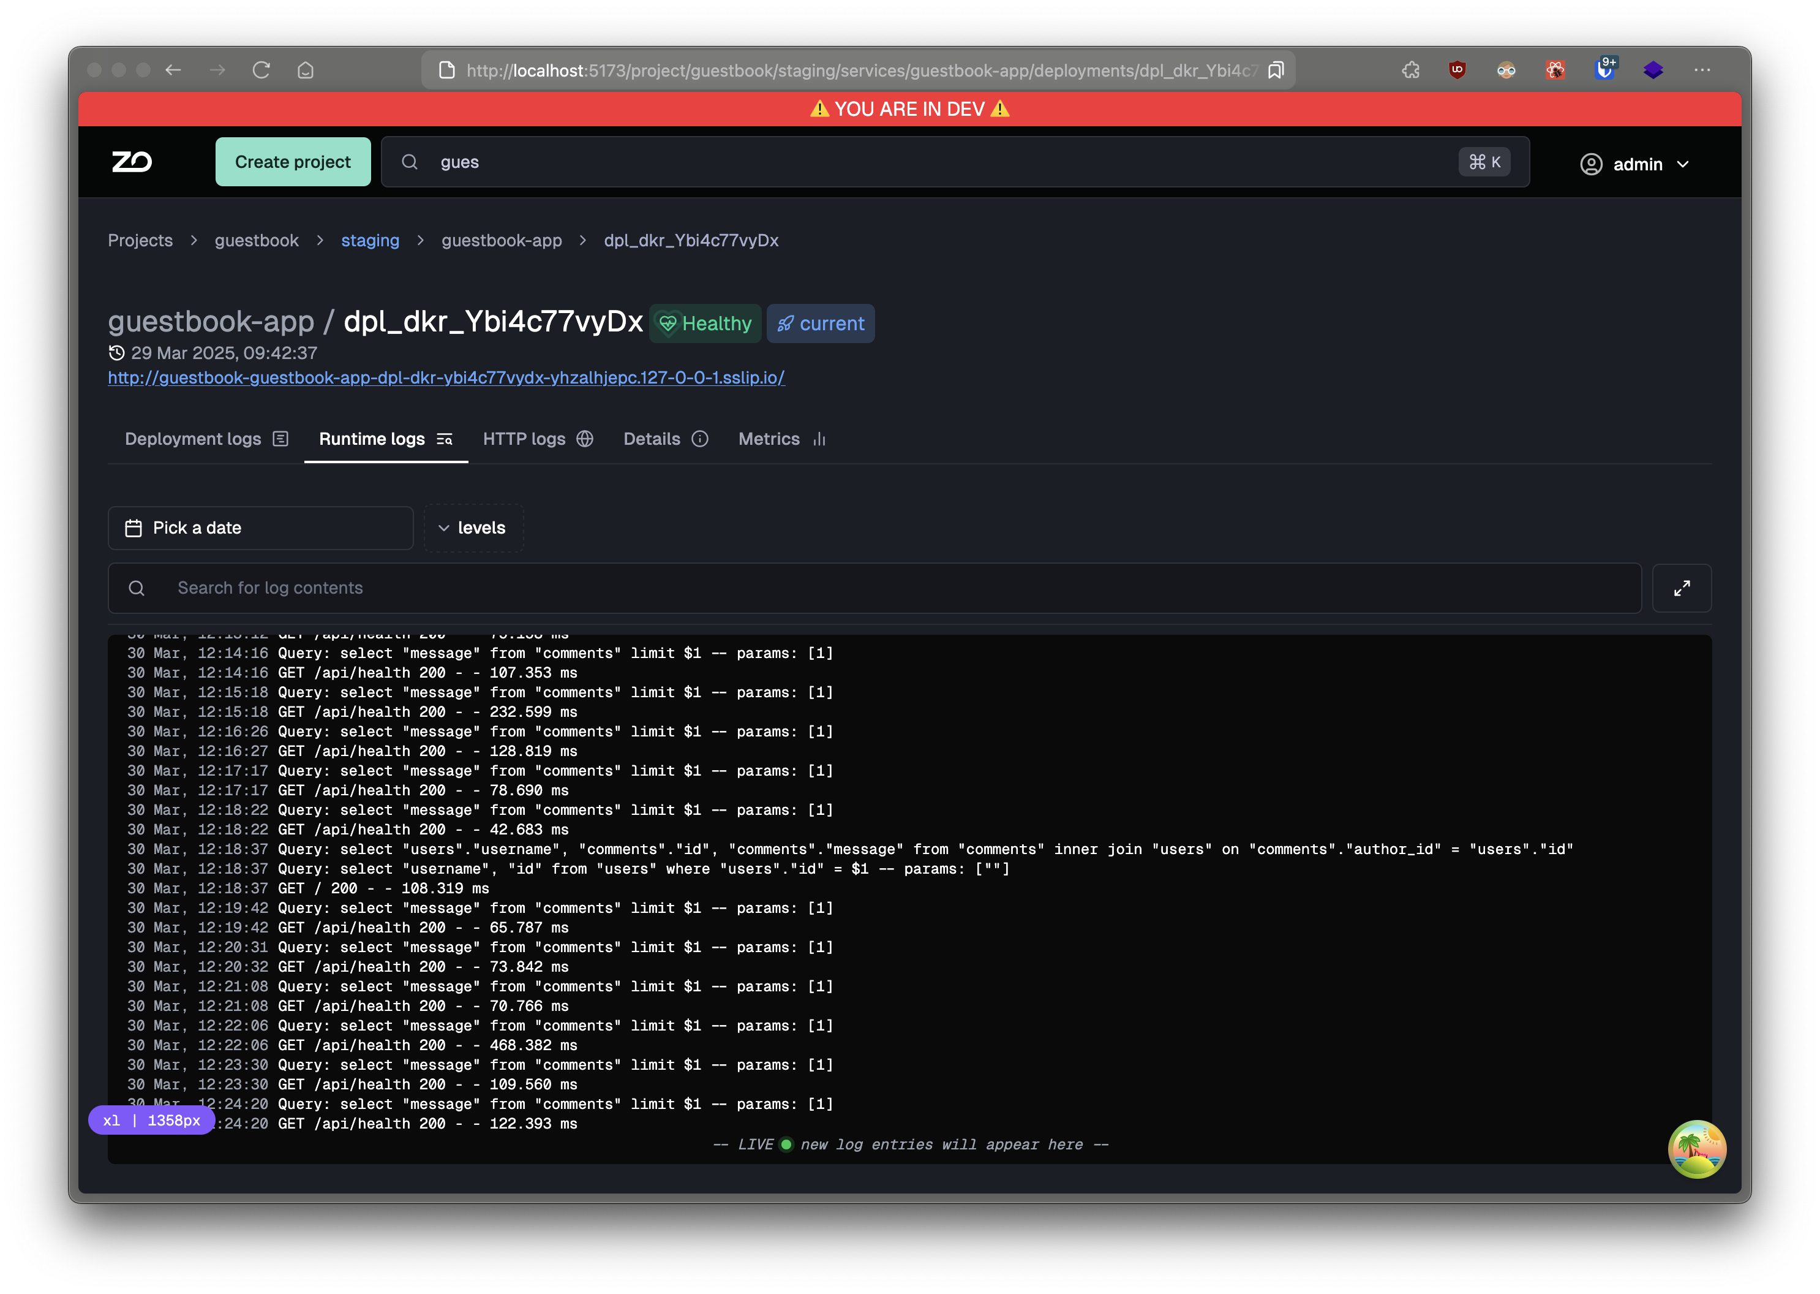Click the history clock icon near date

(x=116, y=352)
